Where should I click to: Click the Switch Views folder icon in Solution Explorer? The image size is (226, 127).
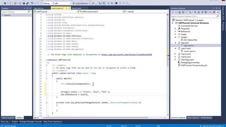point(183,12)
